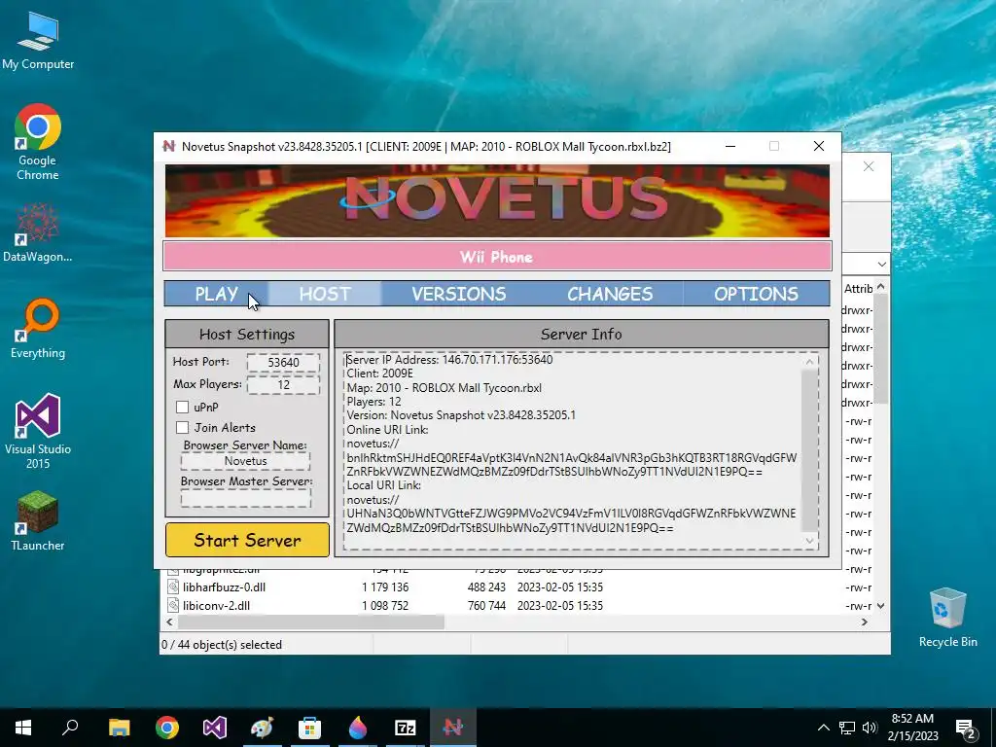Open Everything search desktop shortcut
Image resolution: width=996 pixels, height=747 pixels.
click(x=38, y=329)
